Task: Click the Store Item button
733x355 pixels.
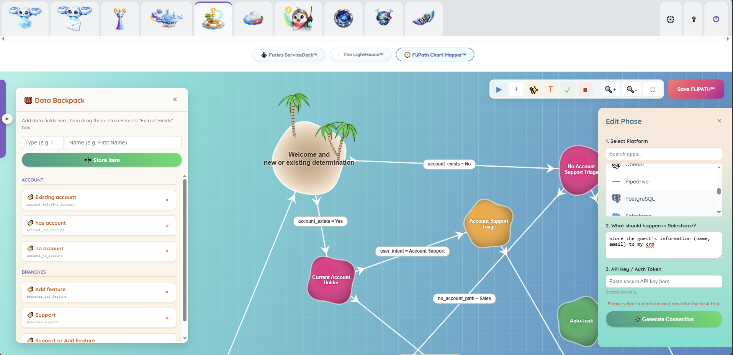Action: point(101,160)
